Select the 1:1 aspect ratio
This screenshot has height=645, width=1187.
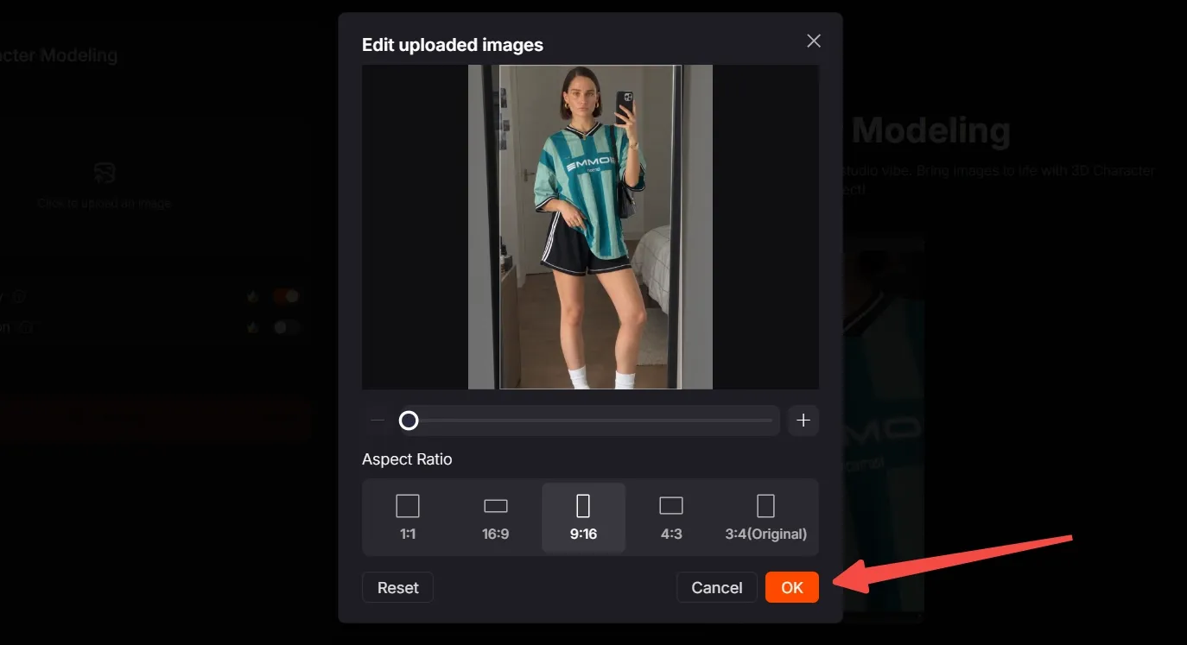(x=408, y=517)
